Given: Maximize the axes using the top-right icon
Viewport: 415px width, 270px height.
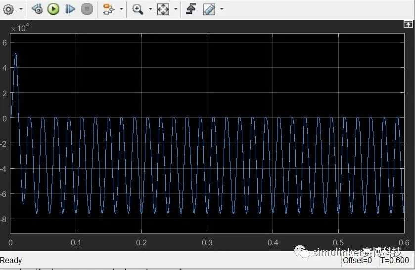Looking at the screenshot, I should [408, 24].
